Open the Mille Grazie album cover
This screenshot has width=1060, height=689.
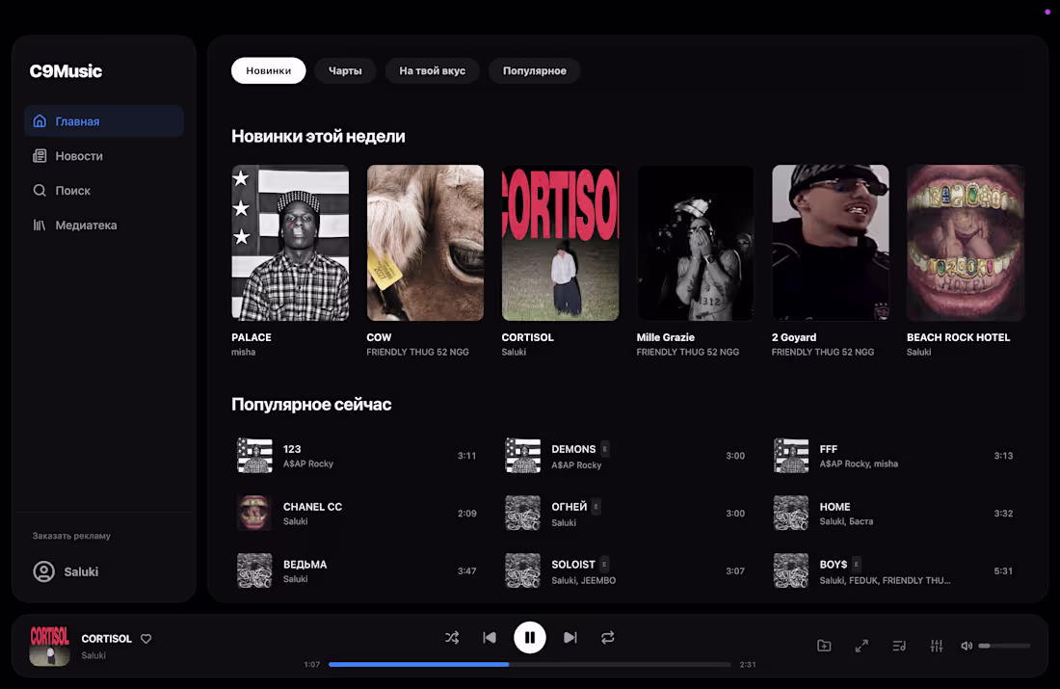pyautogui.click(x=695, y=243)
